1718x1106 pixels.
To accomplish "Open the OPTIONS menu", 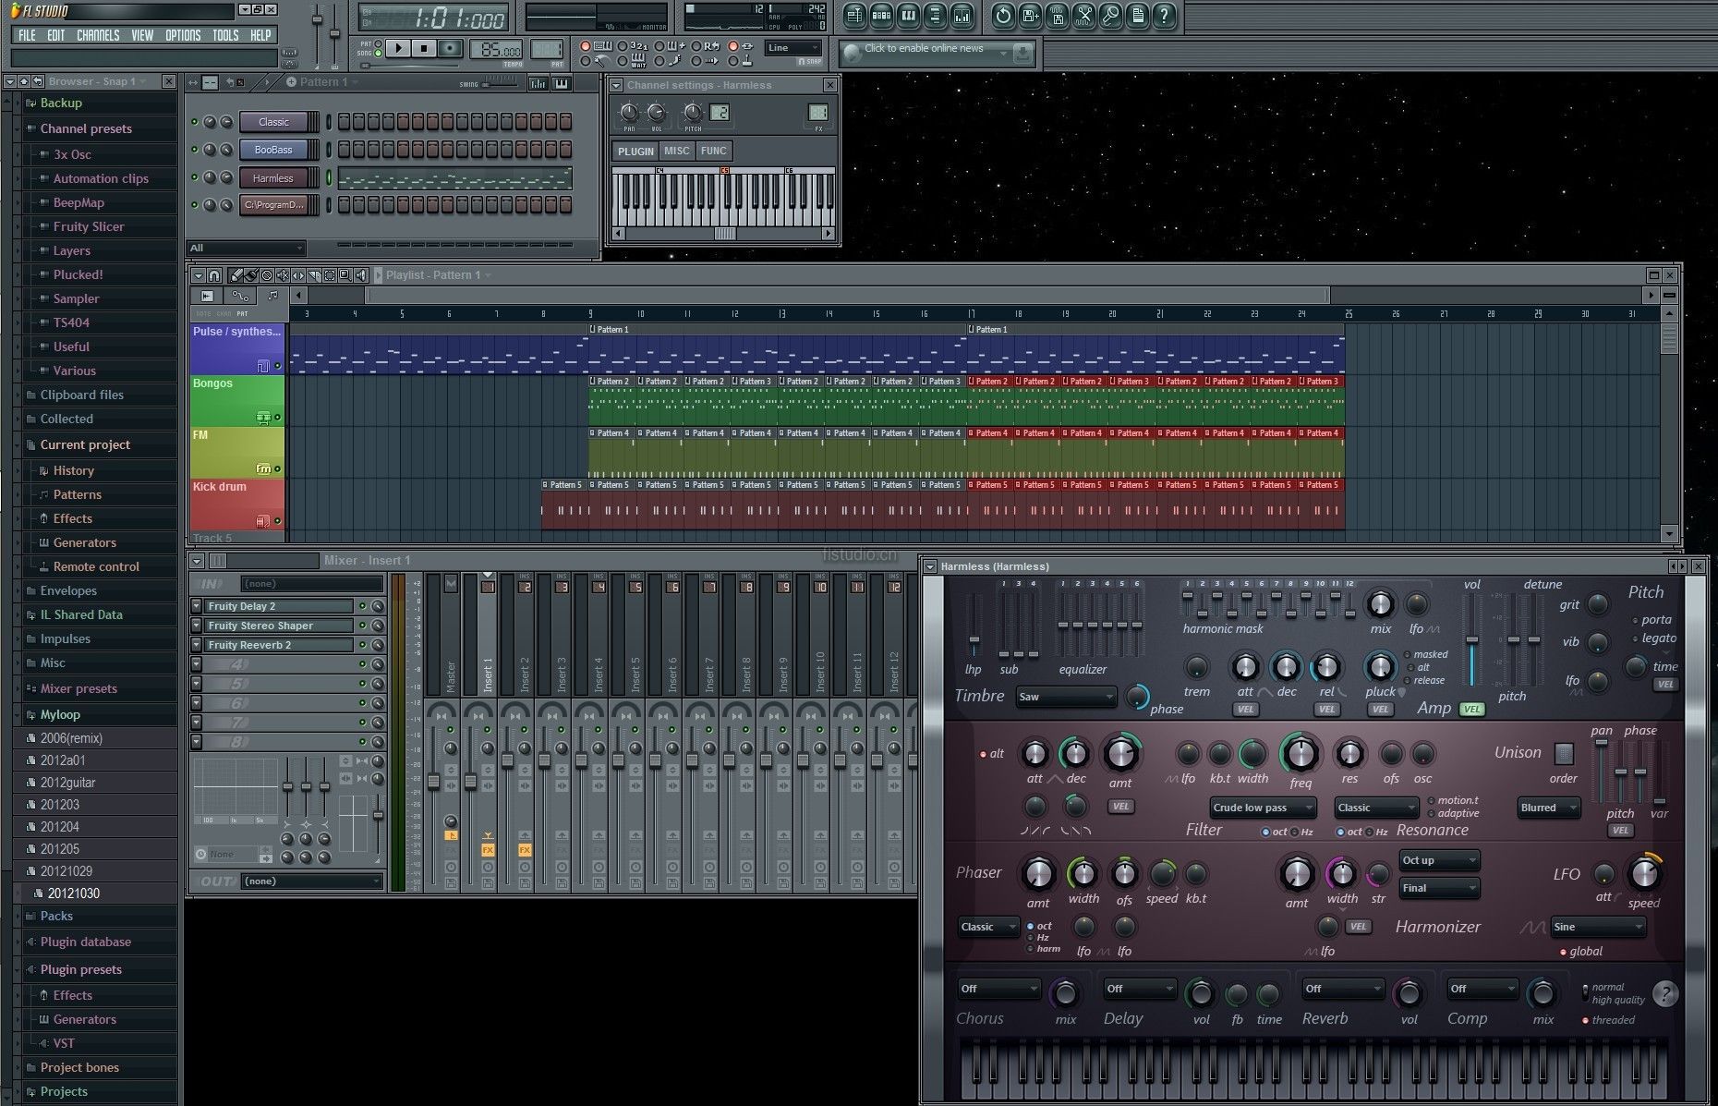I will click(183, 35).
